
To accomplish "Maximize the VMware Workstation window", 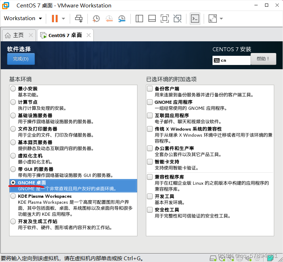I will coord(266,5).
